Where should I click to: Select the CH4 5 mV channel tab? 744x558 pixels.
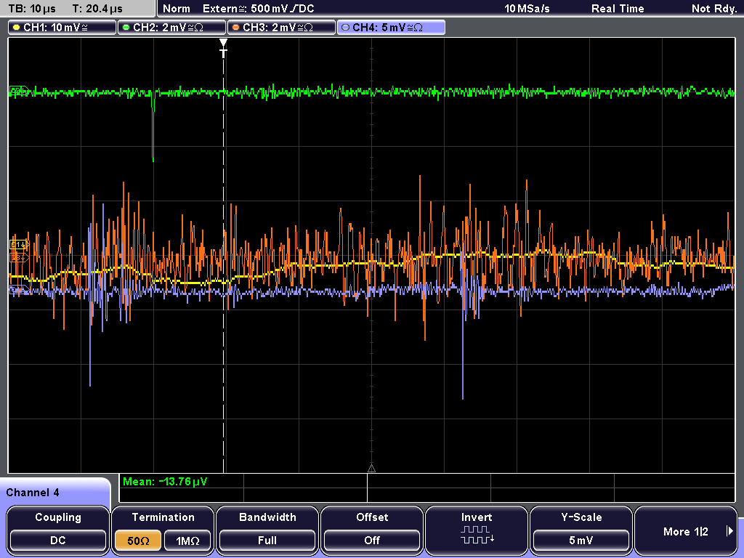click(x=391, y=28)
